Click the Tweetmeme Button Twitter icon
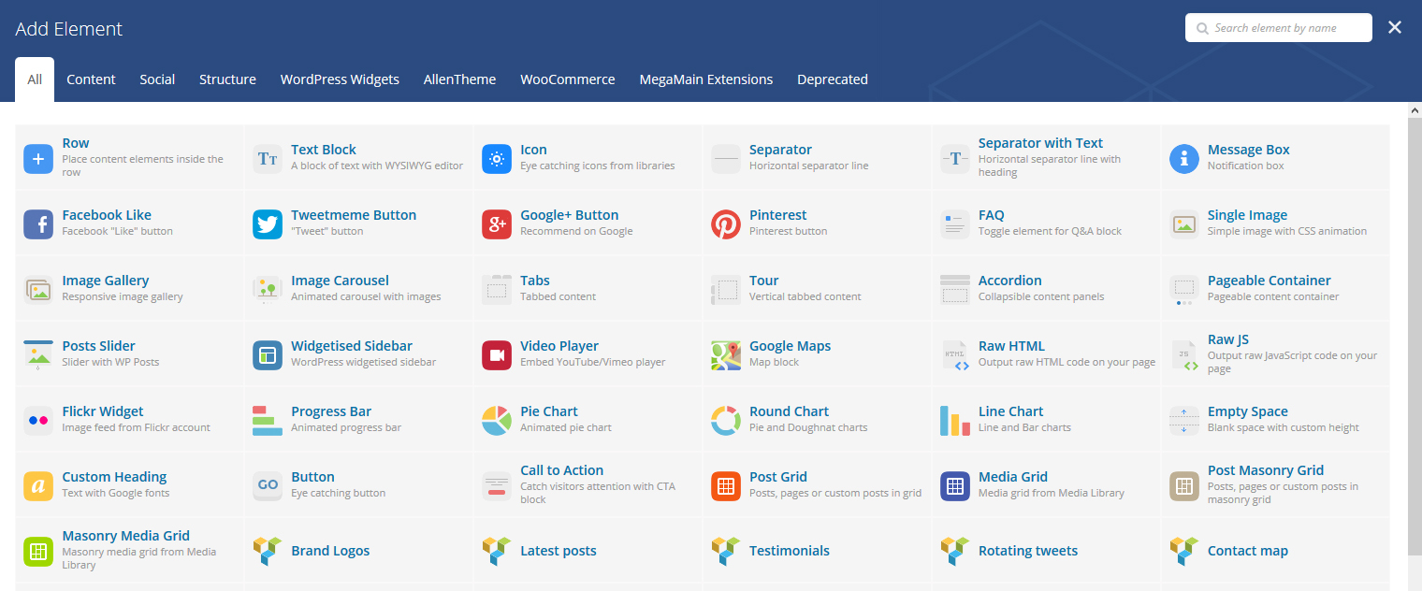 268,224
